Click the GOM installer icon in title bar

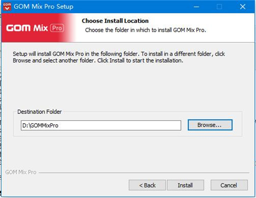(x=7, y=7)
